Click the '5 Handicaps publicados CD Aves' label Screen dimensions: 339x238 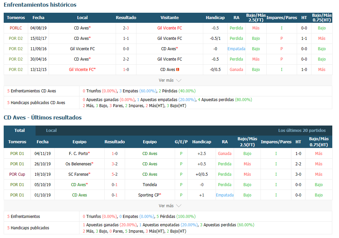(x=36, y=103)
